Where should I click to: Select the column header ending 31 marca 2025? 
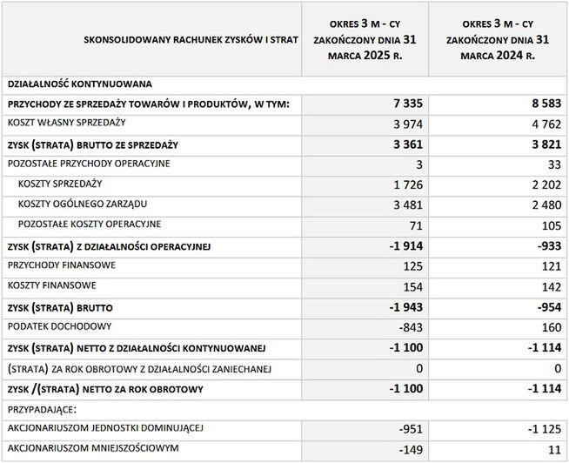(365, 39)
